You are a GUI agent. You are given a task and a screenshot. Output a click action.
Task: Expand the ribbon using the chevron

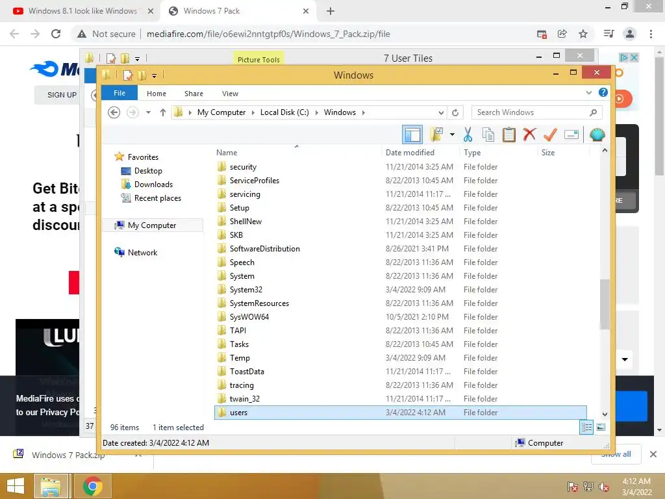588,92
